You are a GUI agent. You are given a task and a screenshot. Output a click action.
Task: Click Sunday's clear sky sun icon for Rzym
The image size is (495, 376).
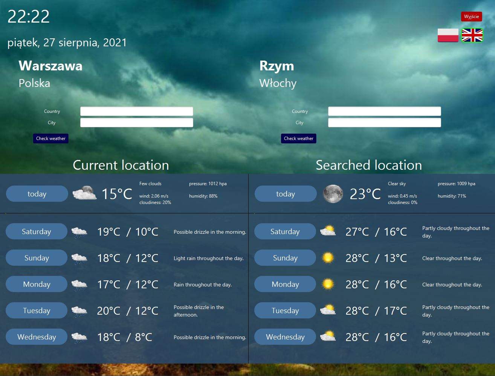click(328, 257)
